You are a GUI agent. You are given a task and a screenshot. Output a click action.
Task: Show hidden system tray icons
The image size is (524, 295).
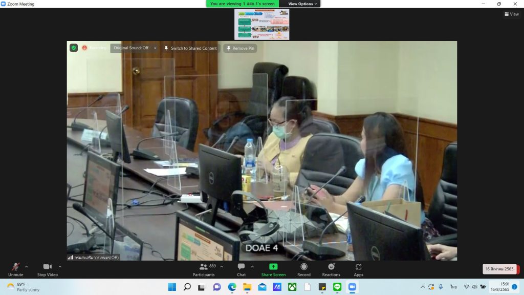click(x=423, y=287)
